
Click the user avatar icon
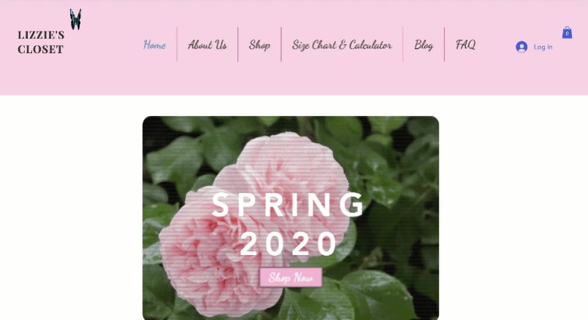[522, 47]
